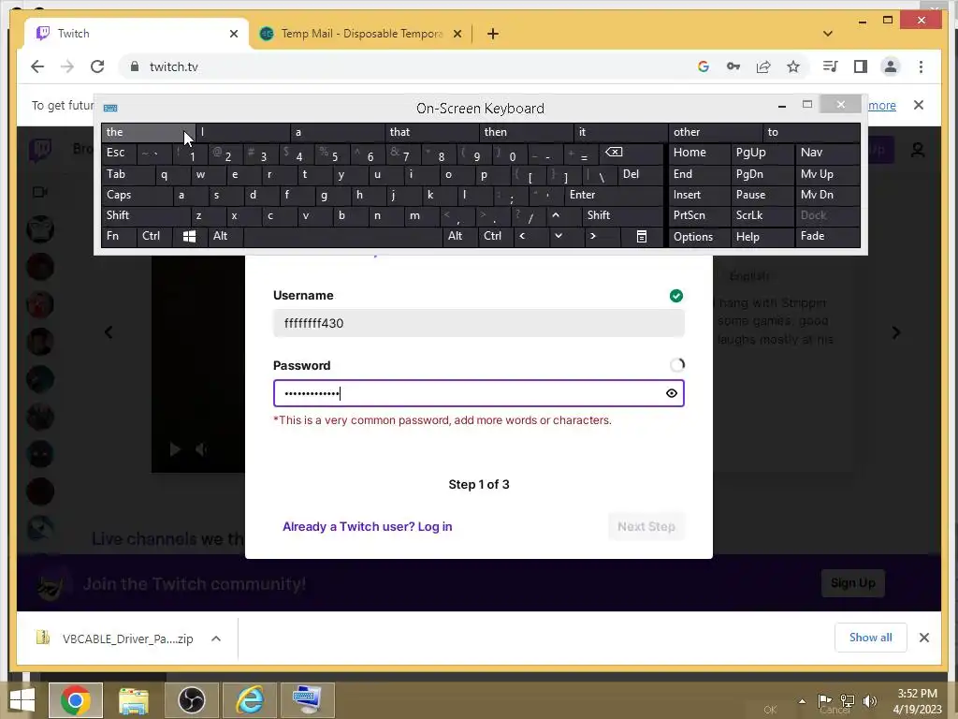Viewport: 958px width, 719px height.
Task: Share this page via the share icon
Action: point(763,66)
